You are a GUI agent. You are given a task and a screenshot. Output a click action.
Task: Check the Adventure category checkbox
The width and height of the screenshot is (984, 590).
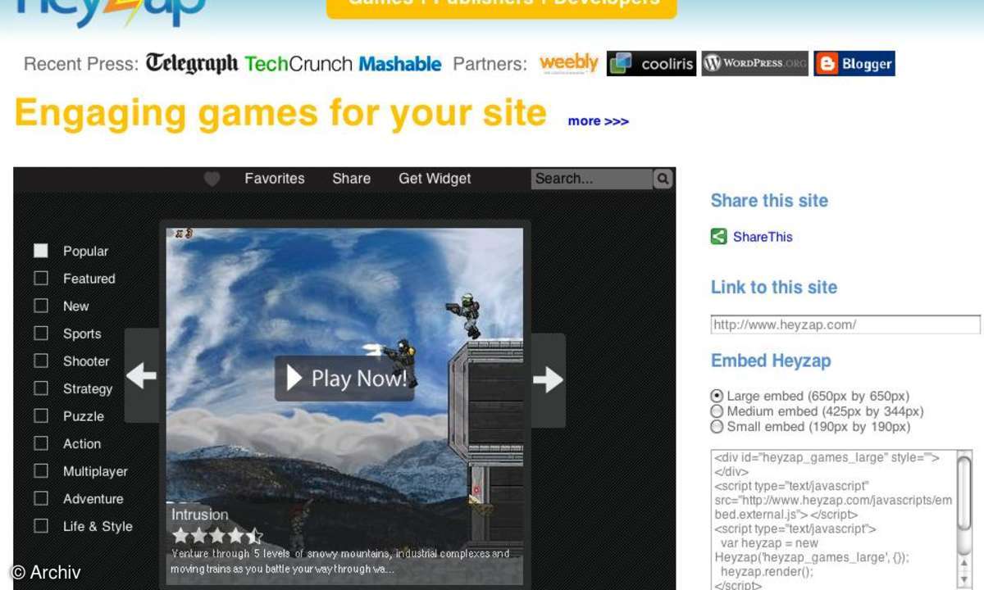[41, 498]
